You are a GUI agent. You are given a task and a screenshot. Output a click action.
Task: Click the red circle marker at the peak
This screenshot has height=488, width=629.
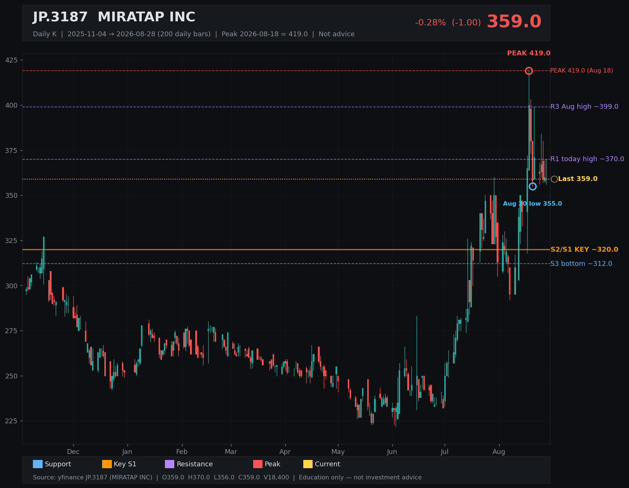coord(529,71)
